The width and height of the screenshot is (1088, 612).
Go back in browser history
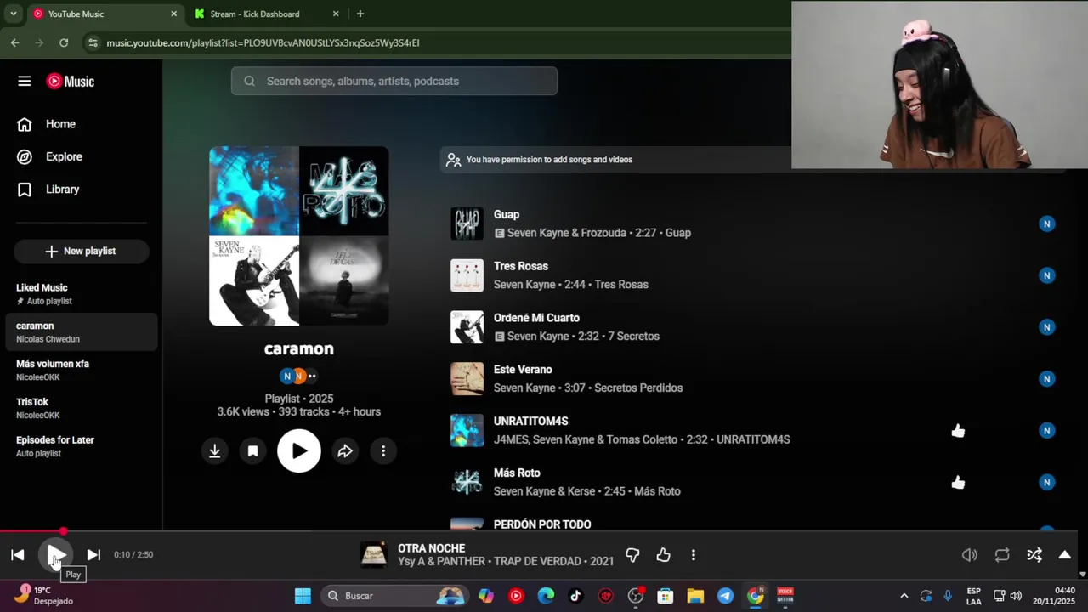(x=15, y=42)
